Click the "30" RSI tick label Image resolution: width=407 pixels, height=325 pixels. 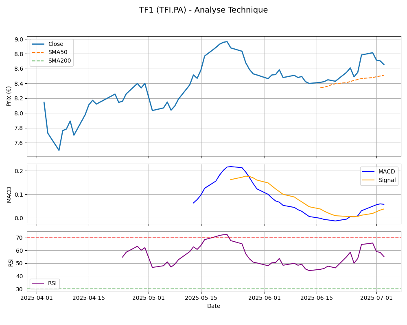point(20,289)
